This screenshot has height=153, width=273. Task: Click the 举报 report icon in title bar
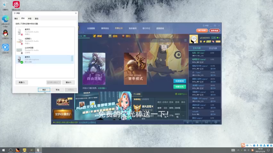pyautogui.click(x=205, y=26)
